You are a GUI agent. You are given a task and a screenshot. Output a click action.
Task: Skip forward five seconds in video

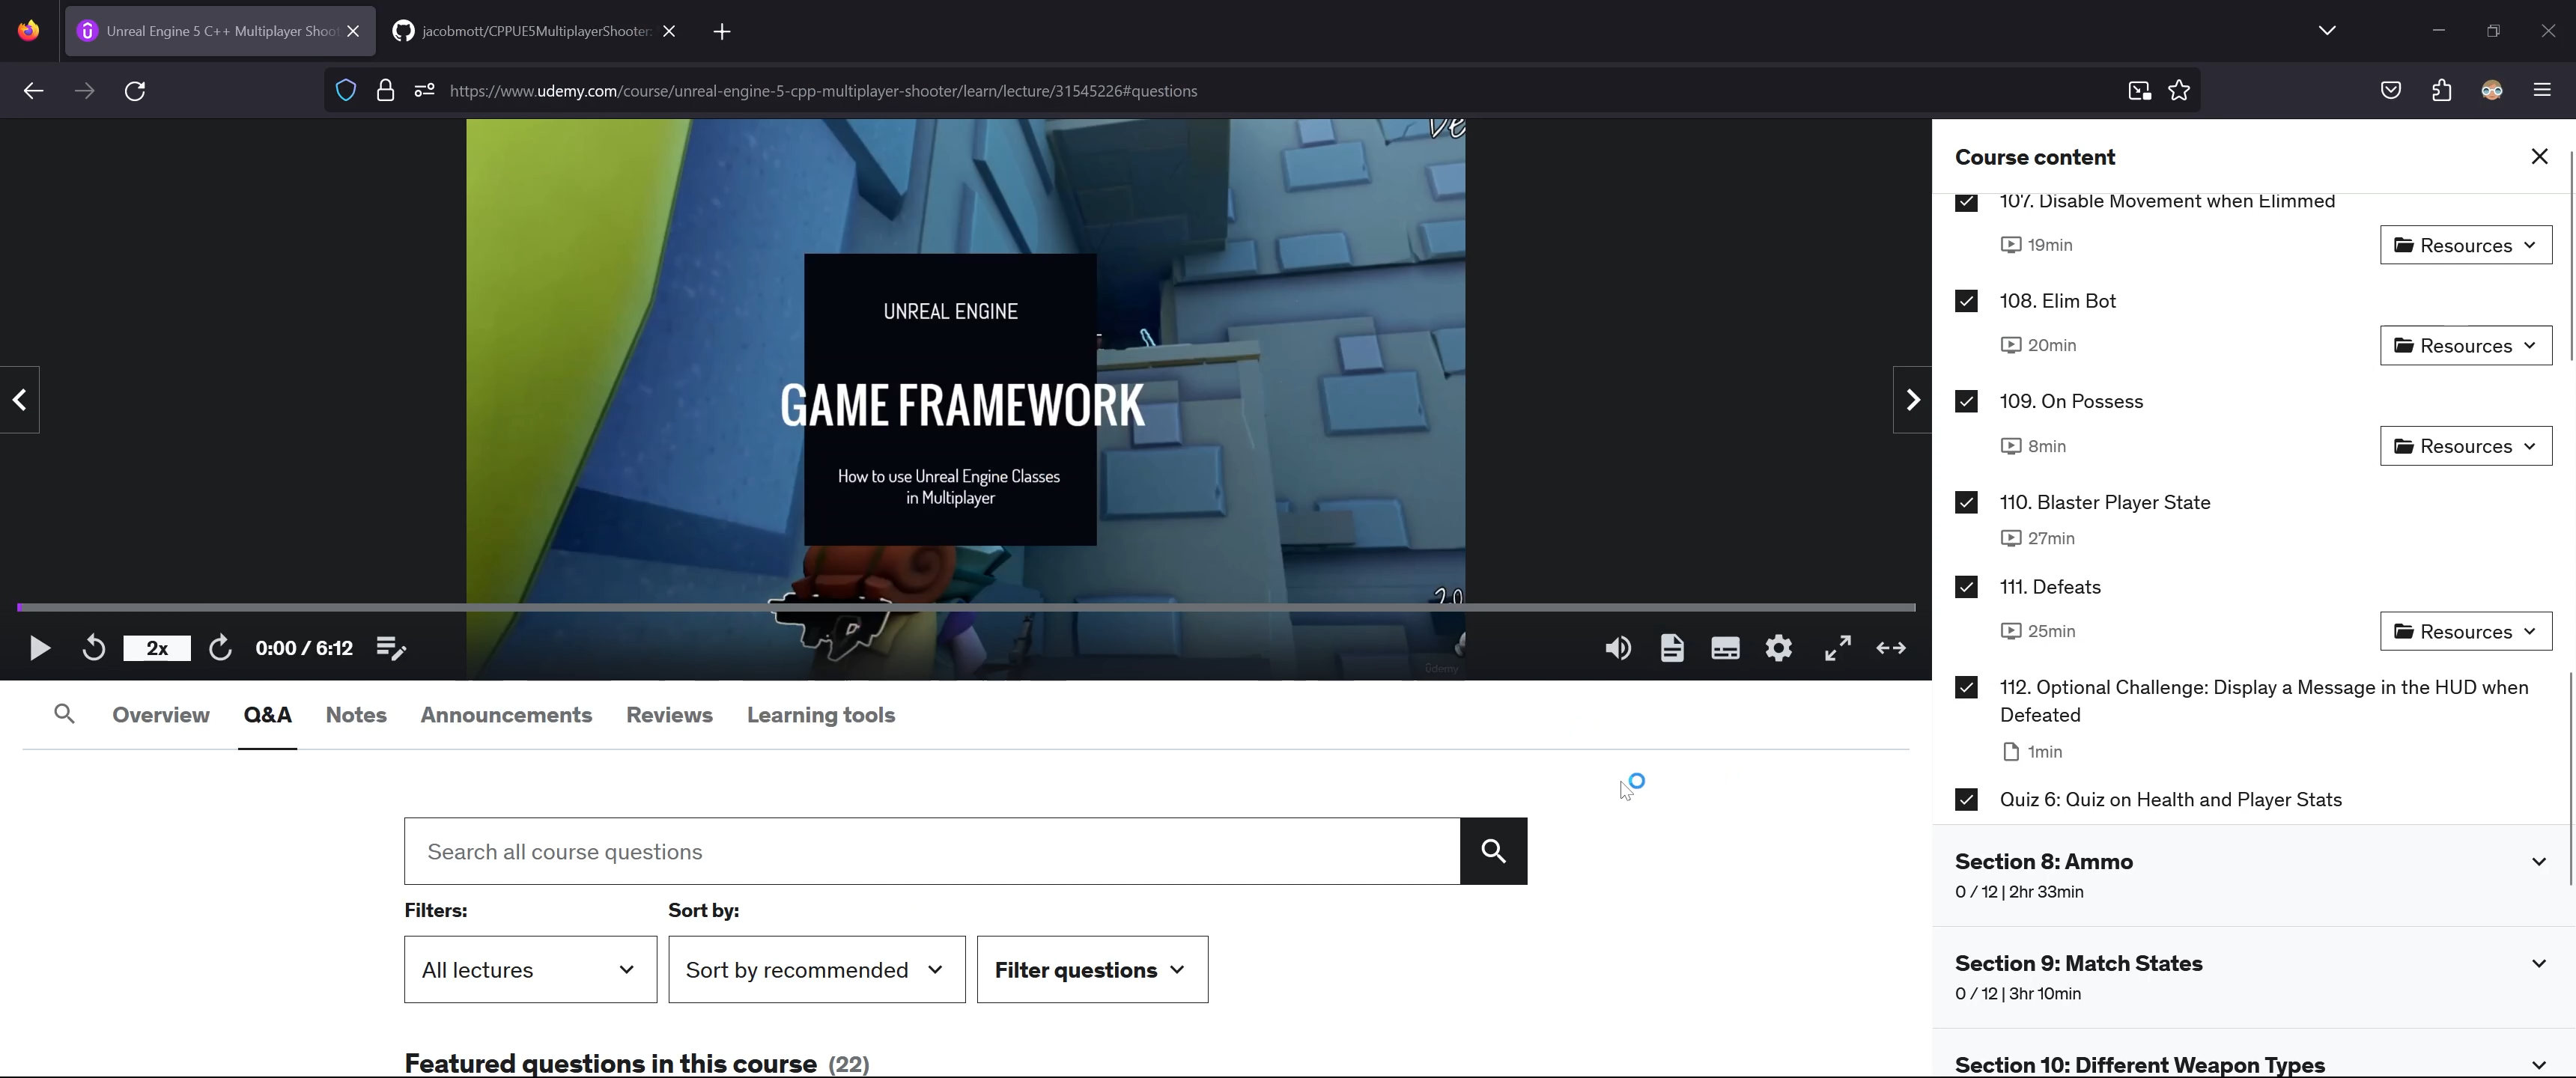point(220,648)
